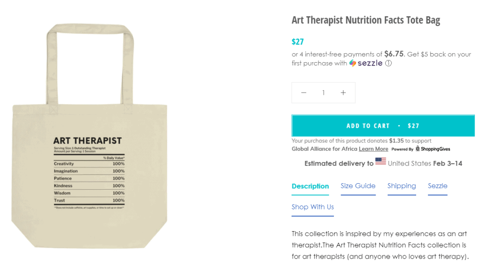Screen dimensions: 487x271
Task: Click the $27 product price
Action: click(x=298, y=42)
